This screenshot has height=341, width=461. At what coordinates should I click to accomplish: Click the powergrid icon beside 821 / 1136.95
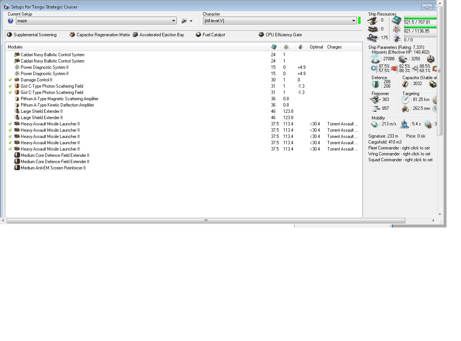[397, 29]
